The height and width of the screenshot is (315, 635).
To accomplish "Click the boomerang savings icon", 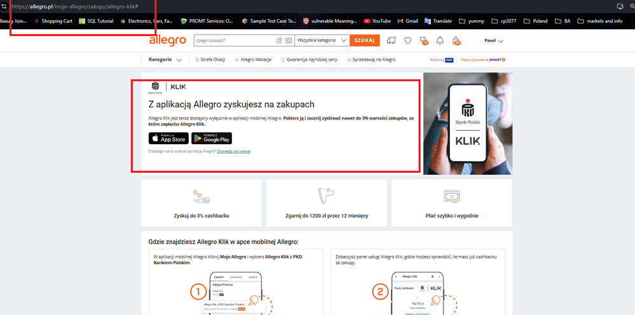I will click(326, 196).
